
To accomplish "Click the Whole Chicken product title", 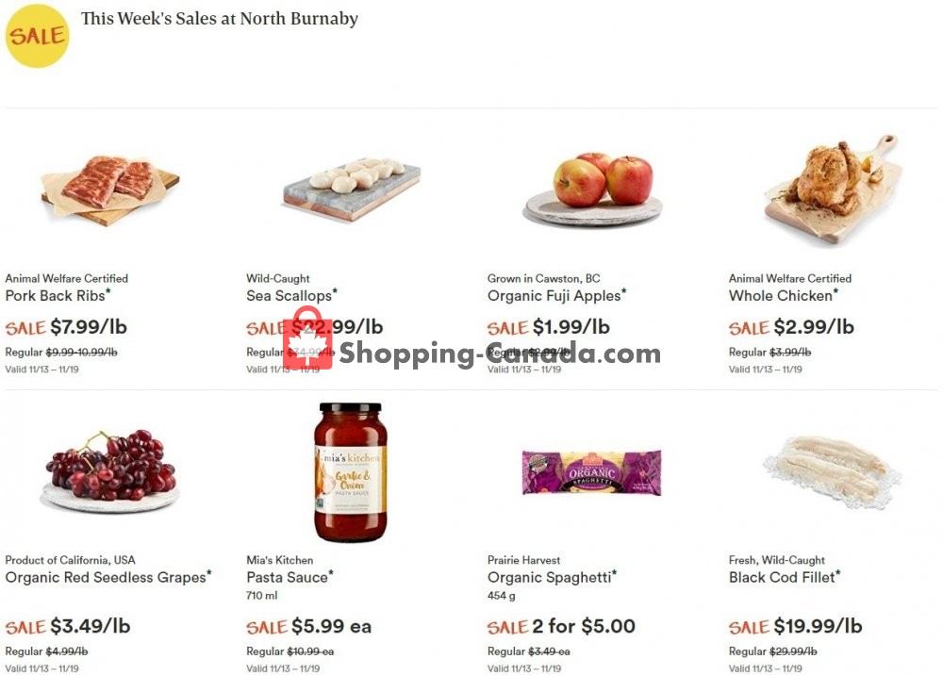I will pos(782,296).
